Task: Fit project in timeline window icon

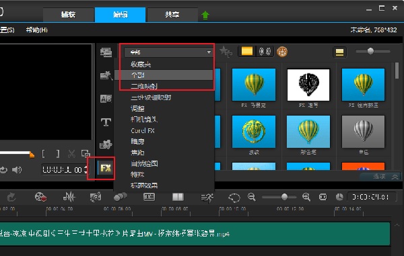Action: tap(323, 197)
